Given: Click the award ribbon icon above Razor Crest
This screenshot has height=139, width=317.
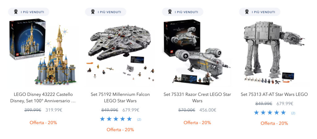Looking at the screenshot, I should 170,12.
